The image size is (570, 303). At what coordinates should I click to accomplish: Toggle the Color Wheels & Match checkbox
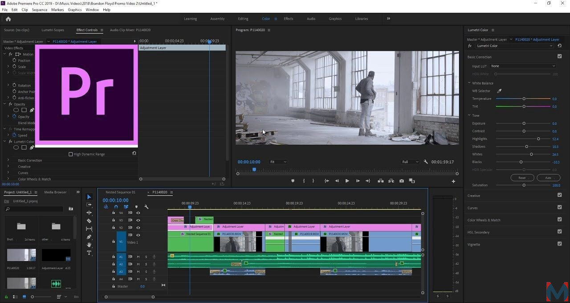click(560, 219)
